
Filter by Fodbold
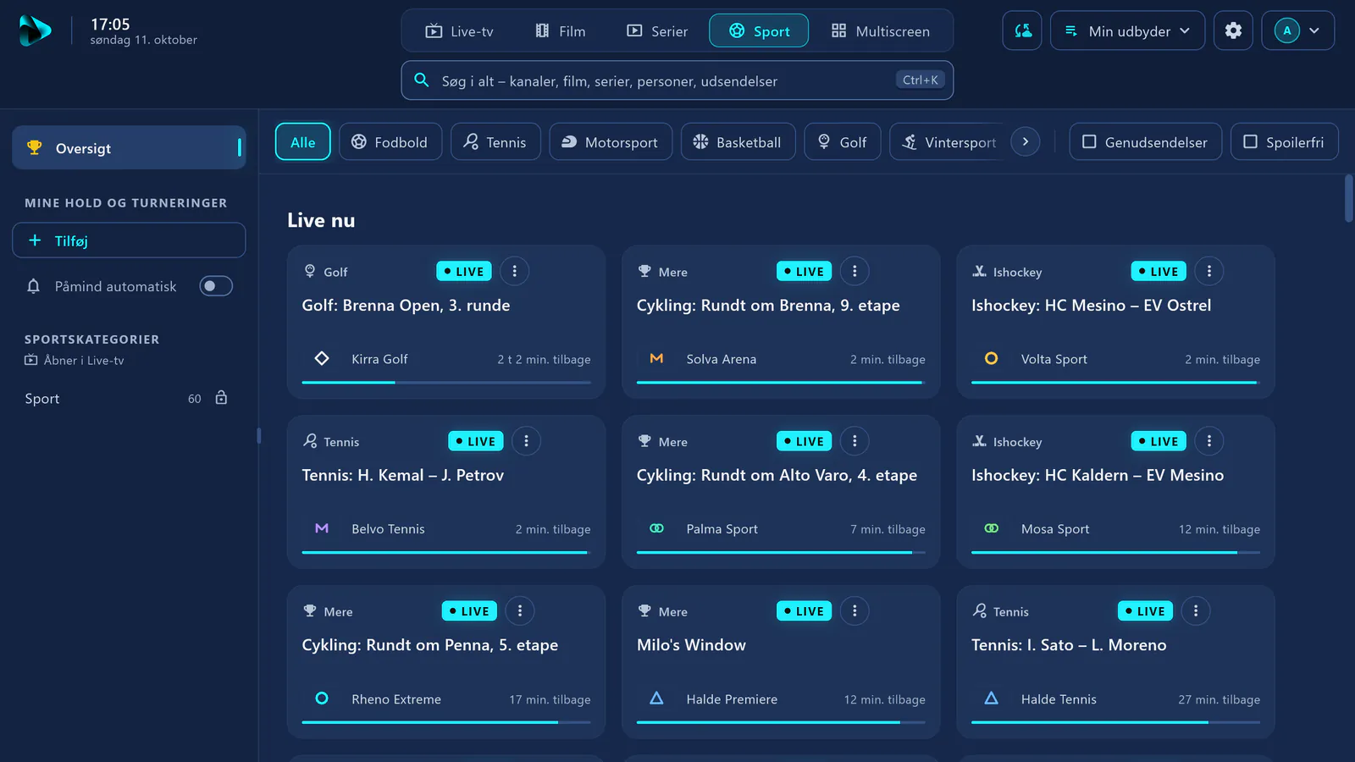390,141
